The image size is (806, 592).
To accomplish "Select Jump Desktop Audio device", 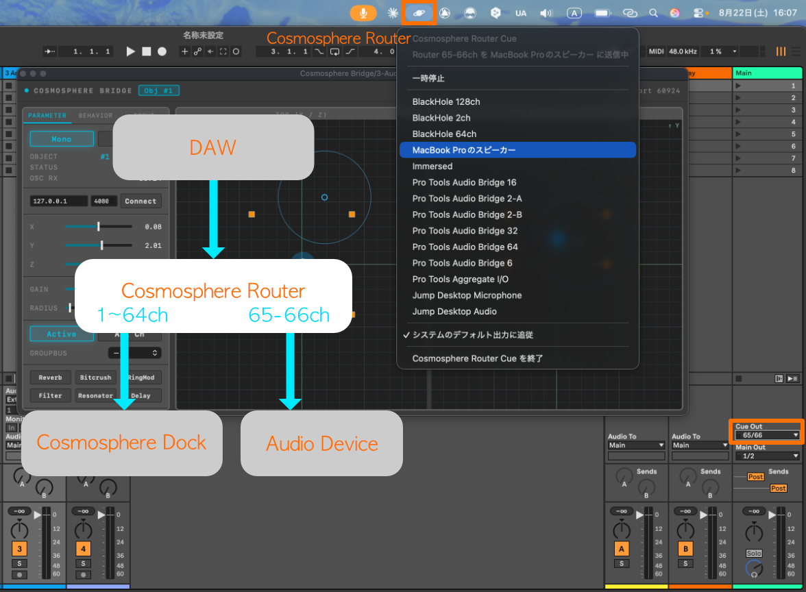I will click(x=517, y=311).
